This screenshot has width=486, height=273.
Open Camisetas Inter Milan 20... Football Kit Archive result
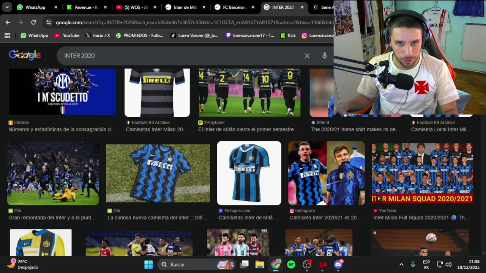pos(157,129)
